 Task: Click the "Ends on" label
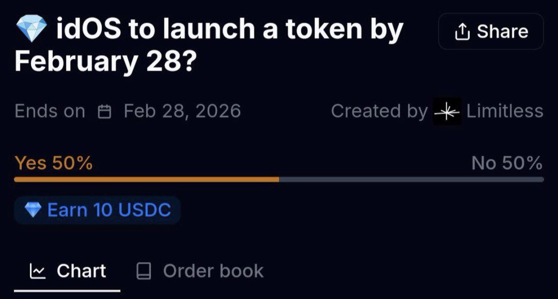point(50,111)
